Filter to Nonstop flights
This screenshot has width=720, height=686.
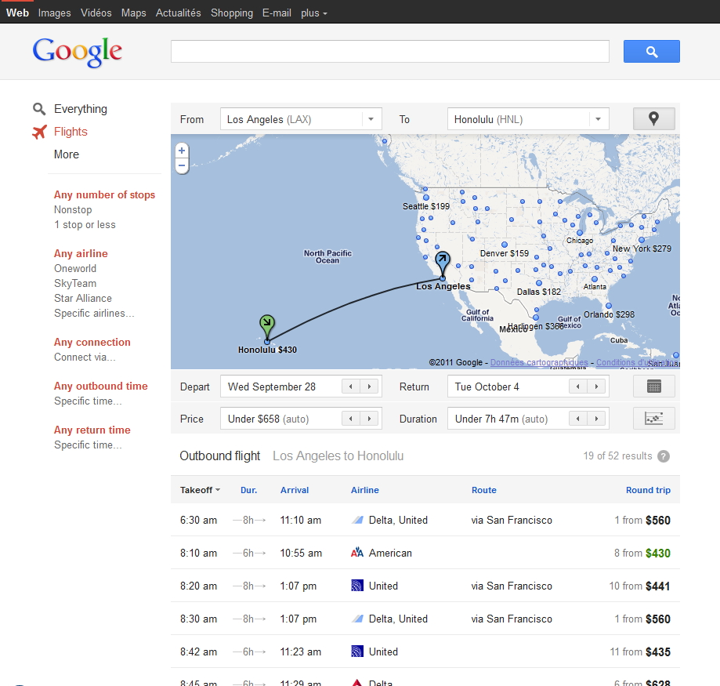[73, 209]
